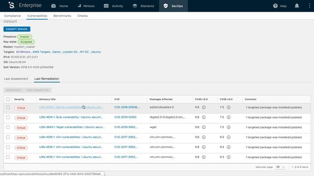Show CVSS v2.0 info for sqlite3 row

point(229,108)
